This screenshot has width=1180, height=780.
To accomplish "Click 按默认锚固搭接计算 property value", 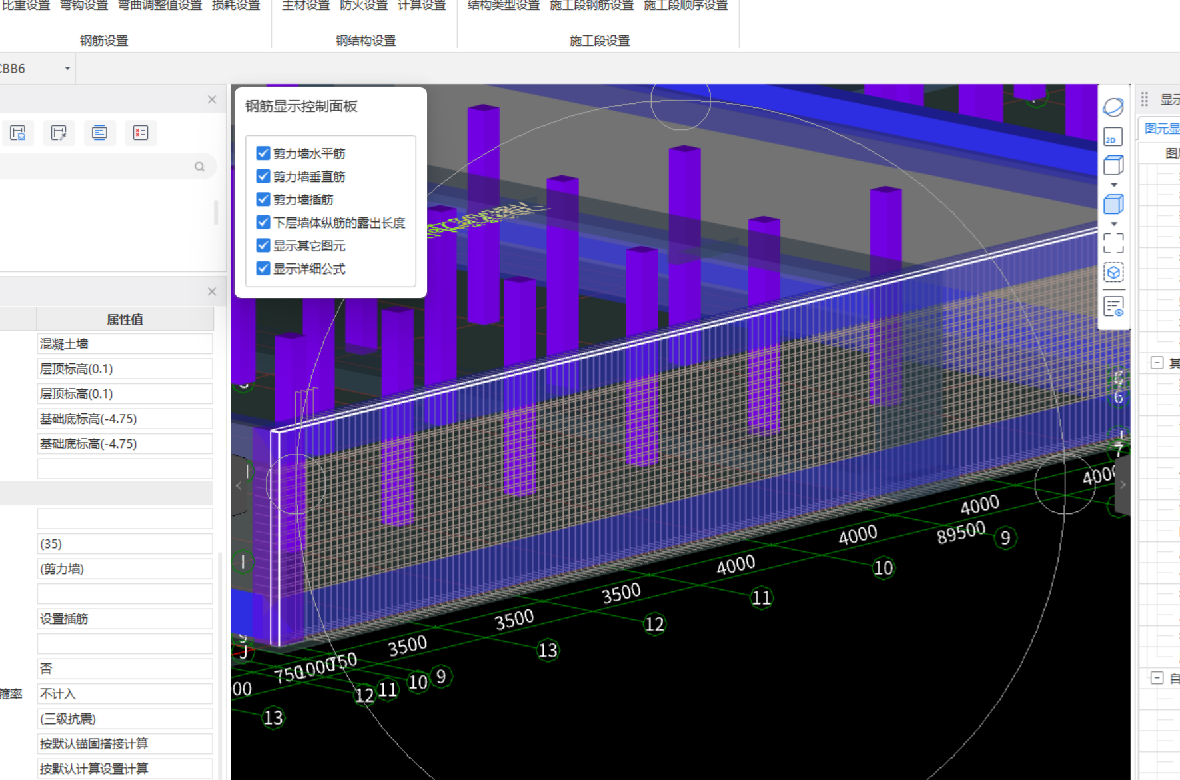I will pyautogui.click(x=125, y=744).
